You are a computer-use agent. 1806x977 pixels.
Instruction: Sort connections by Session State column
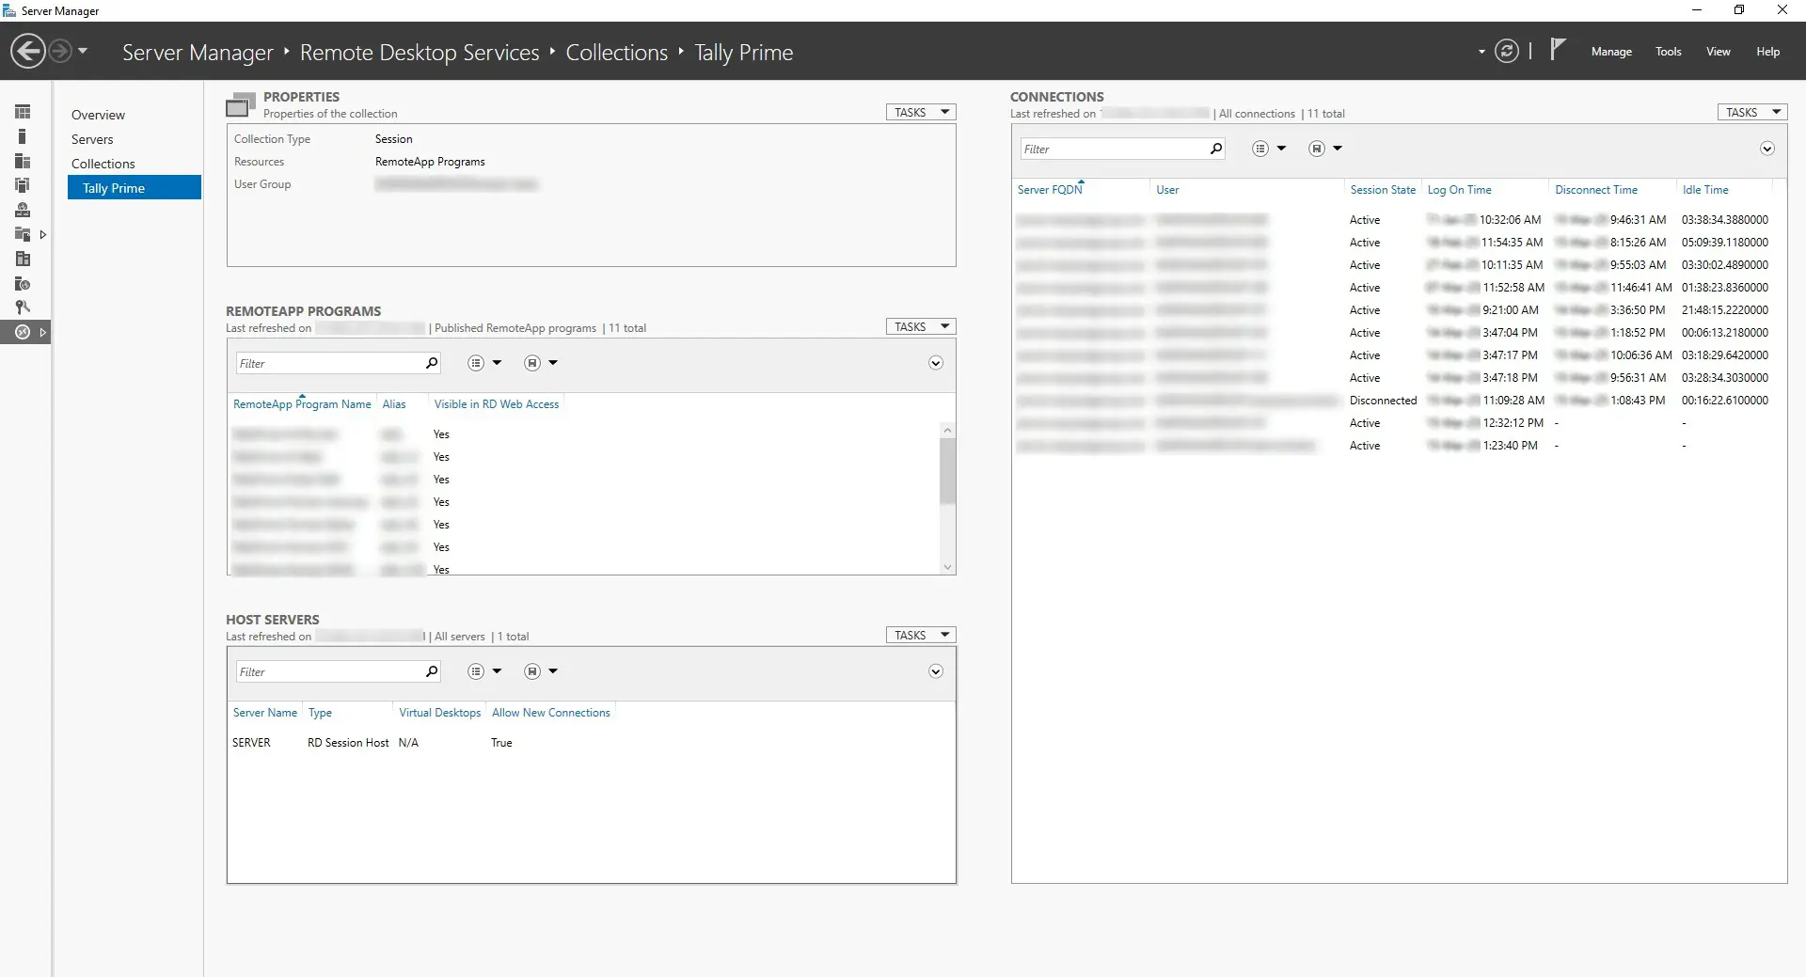click(1383, 190)
